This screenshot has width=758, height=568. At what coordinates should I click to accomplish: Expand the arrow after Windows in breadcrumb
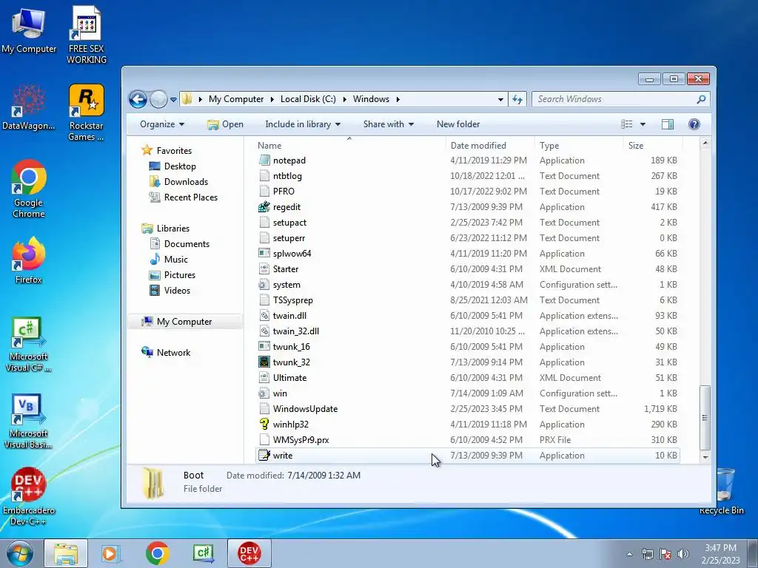click(x=398, y=99)
